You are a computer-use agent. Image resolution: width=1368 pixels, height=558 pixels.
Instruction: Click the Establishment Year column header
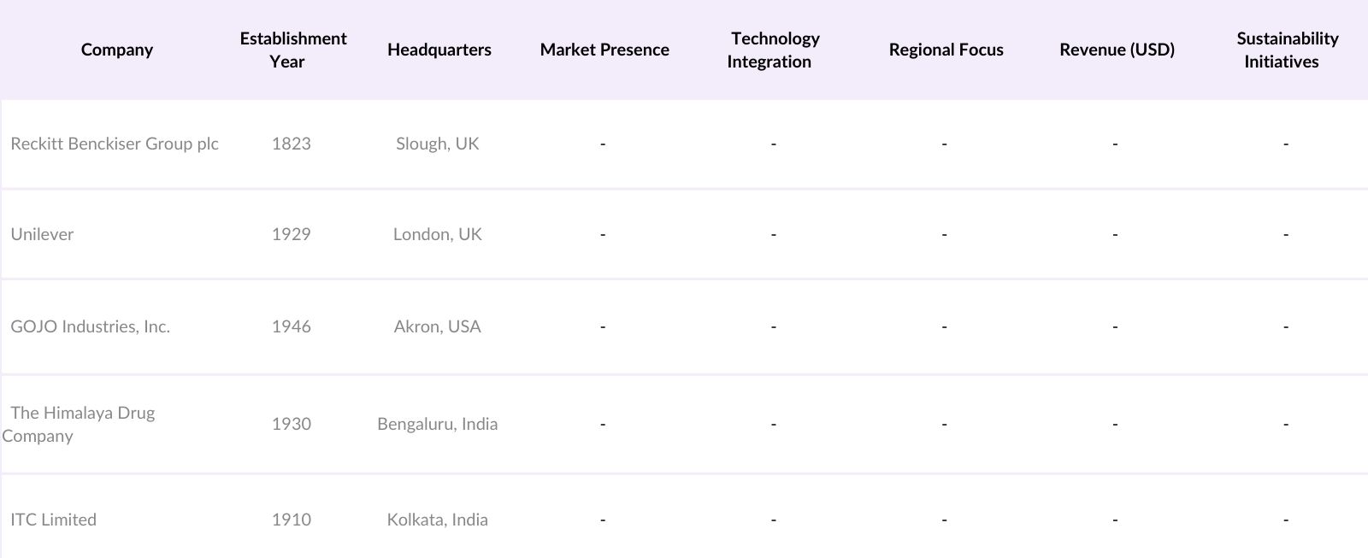tap(292, 50)
